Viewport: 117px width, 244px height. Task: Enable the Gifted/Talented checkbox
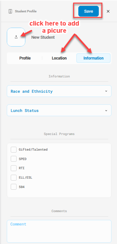[x=14, y=150]
